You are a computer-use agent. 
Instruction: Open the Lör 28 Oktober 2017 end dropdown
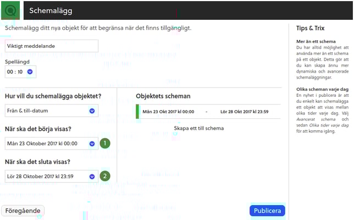coord(47,177)
